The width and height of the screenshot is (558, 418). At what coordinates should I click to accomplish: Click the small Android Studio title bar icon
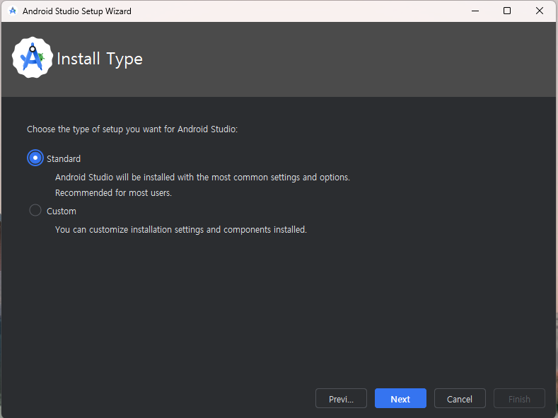coord(13,11)
